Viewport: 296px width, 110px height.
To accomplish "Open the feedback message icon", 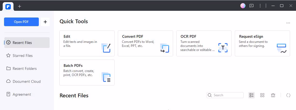I will coord(252,6).
